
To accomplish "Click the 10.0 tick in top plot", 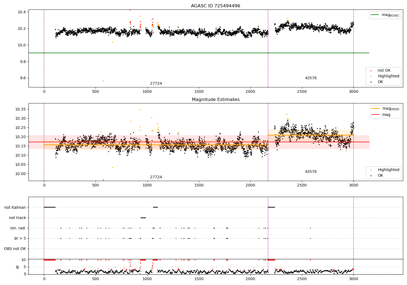I will pos(22,45).
